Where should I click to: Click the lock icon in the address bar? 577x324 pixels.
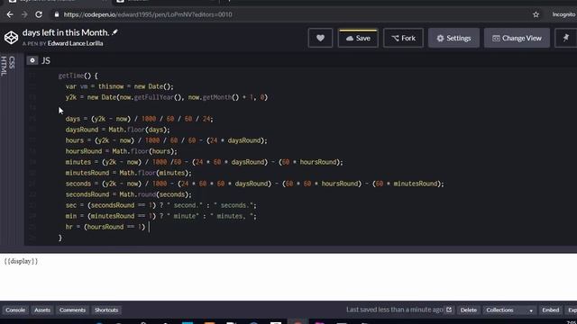point(56,14)
